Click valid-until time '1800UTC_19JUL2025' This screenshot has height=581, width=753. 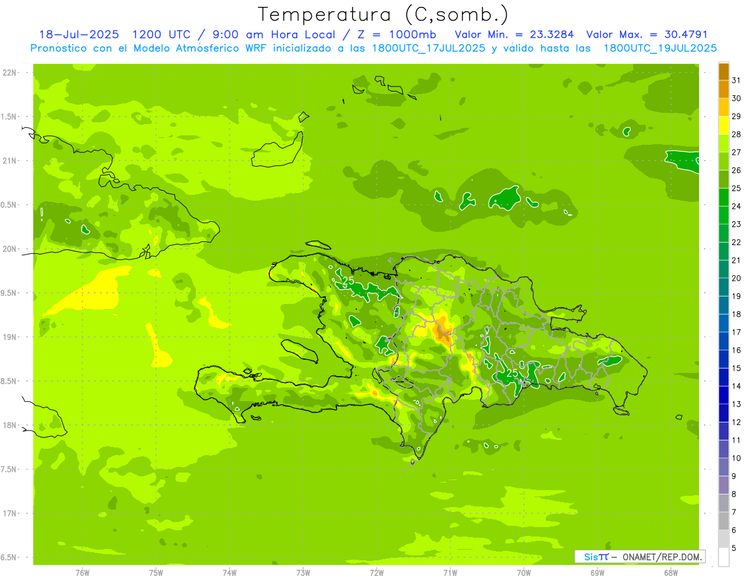coord(660,48)
